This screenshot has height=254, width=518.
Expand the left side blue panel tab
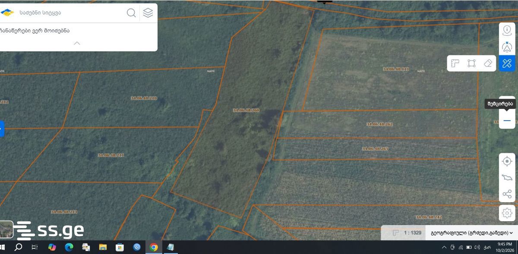click(x=2, y=128)
